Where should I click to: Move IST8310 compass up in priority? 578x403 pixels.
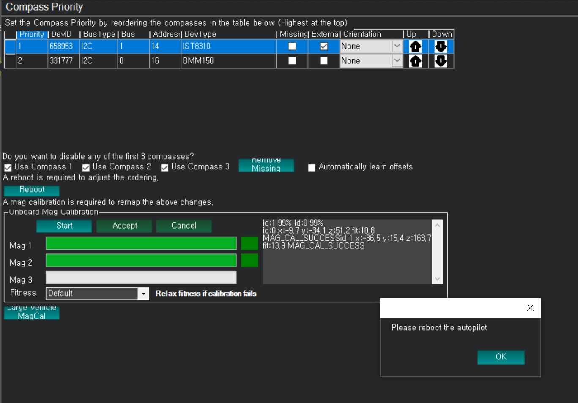(x=416, y=46)
